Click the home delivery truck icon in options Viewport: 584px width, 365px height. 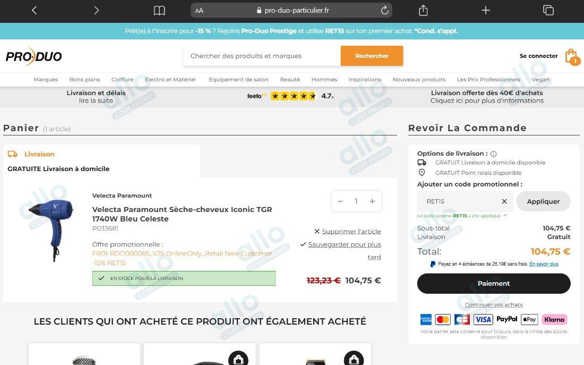pyautogui.click(x=422, y=163)
